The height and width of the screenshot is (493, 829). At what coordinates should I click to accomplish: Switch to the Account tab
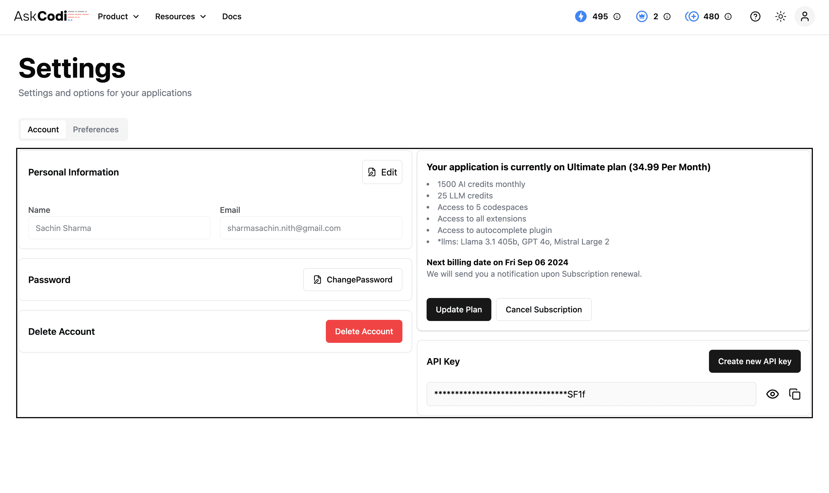(43, 129)
